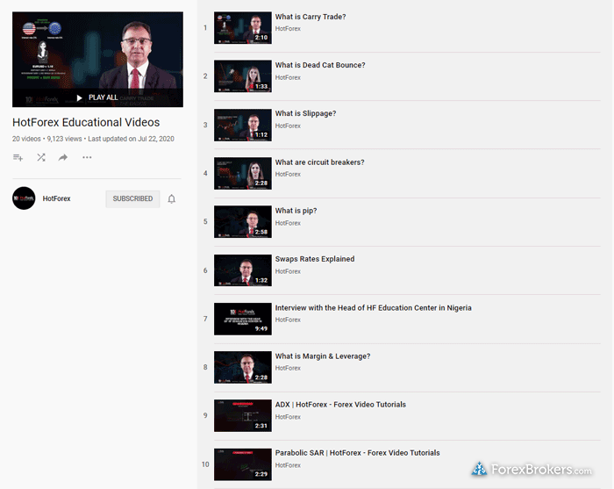Image resolution: width=614 pixels, height=489 pixels.
Task: Open the three-dot more options menu
Action: (x=87, y=157)
